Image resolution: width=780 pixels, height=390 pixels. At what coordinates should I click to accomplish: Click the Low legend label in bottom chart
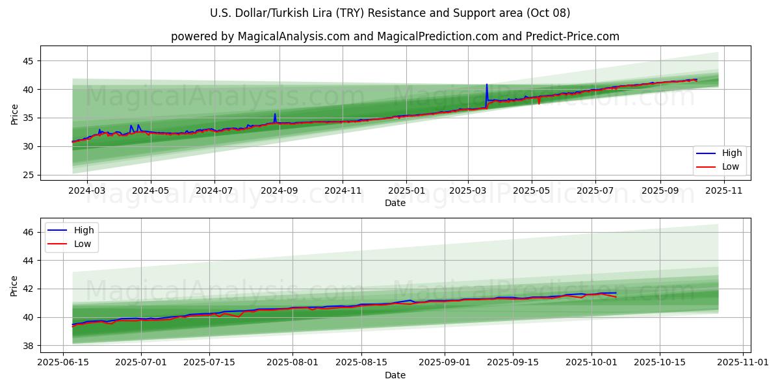83,244
